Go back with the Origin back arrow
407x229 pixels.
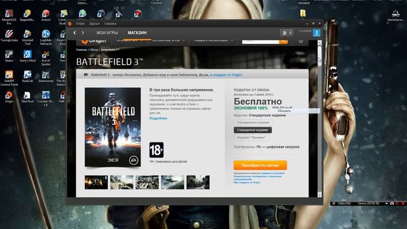[75, 32]
